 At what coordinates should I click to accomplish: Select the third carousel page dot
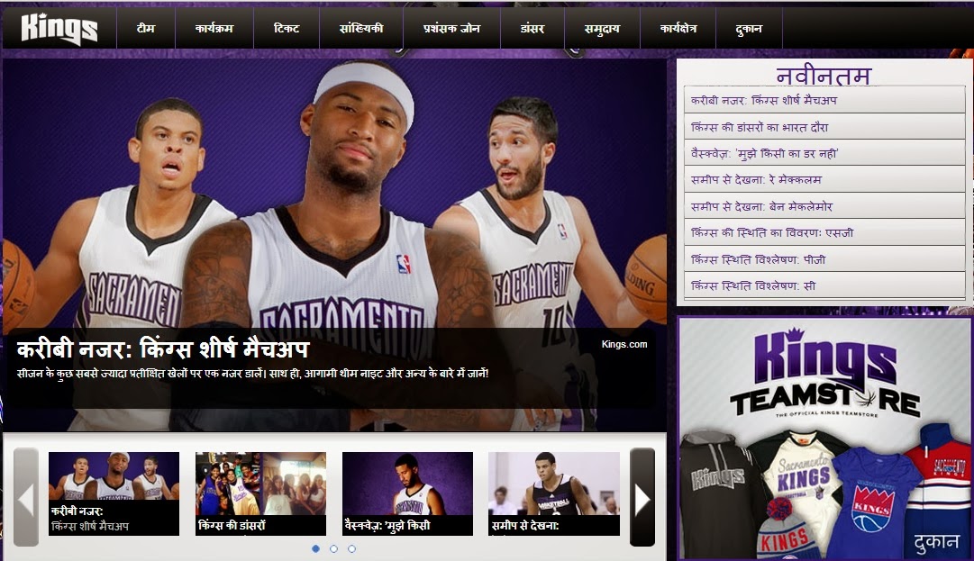[351, 548]
